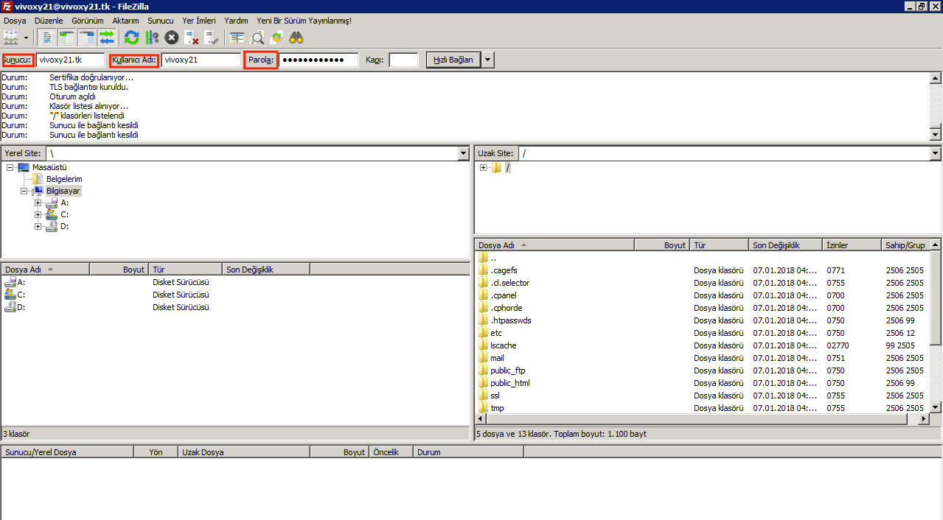
Task: Sort remote files by İzinler column
Action: tap(851, 245)
